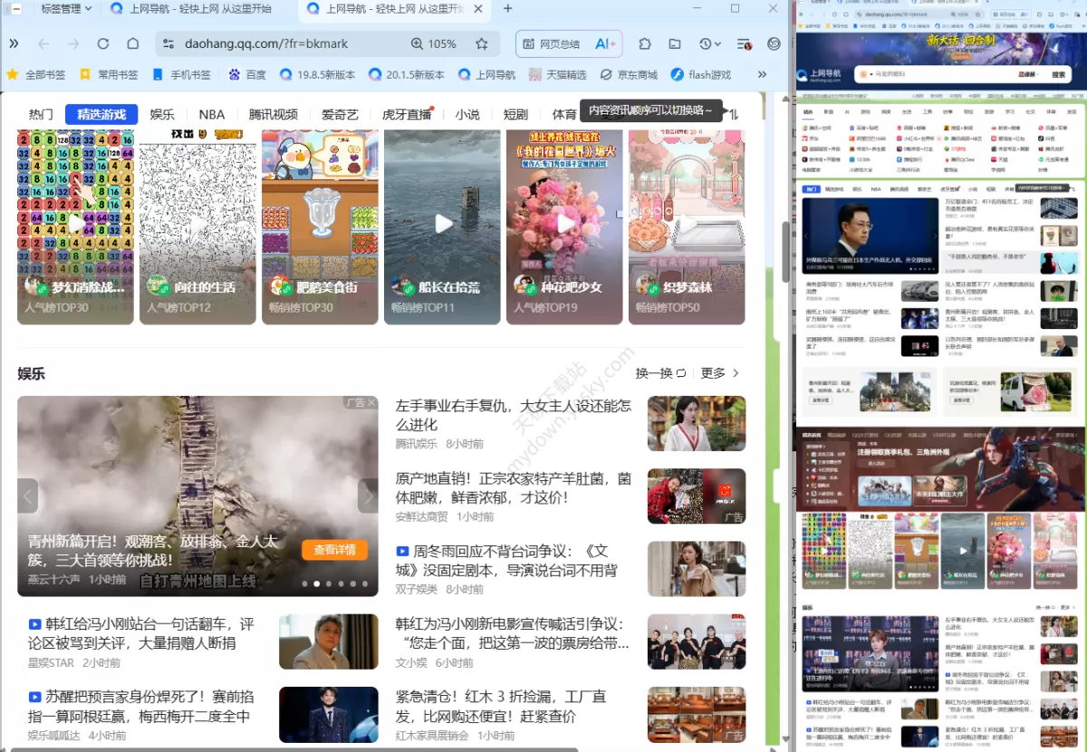
Task: Open article 原产地直销!正宗农家特产羊肚菌
Action: point(514,487)
